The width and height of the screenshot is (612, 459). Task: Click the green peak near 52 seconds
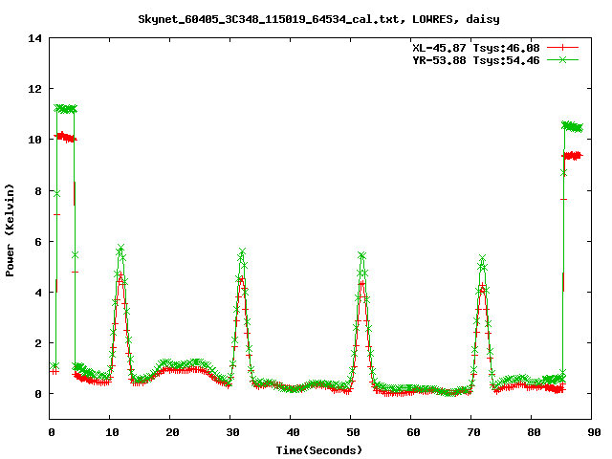click(x=361, y=255)
